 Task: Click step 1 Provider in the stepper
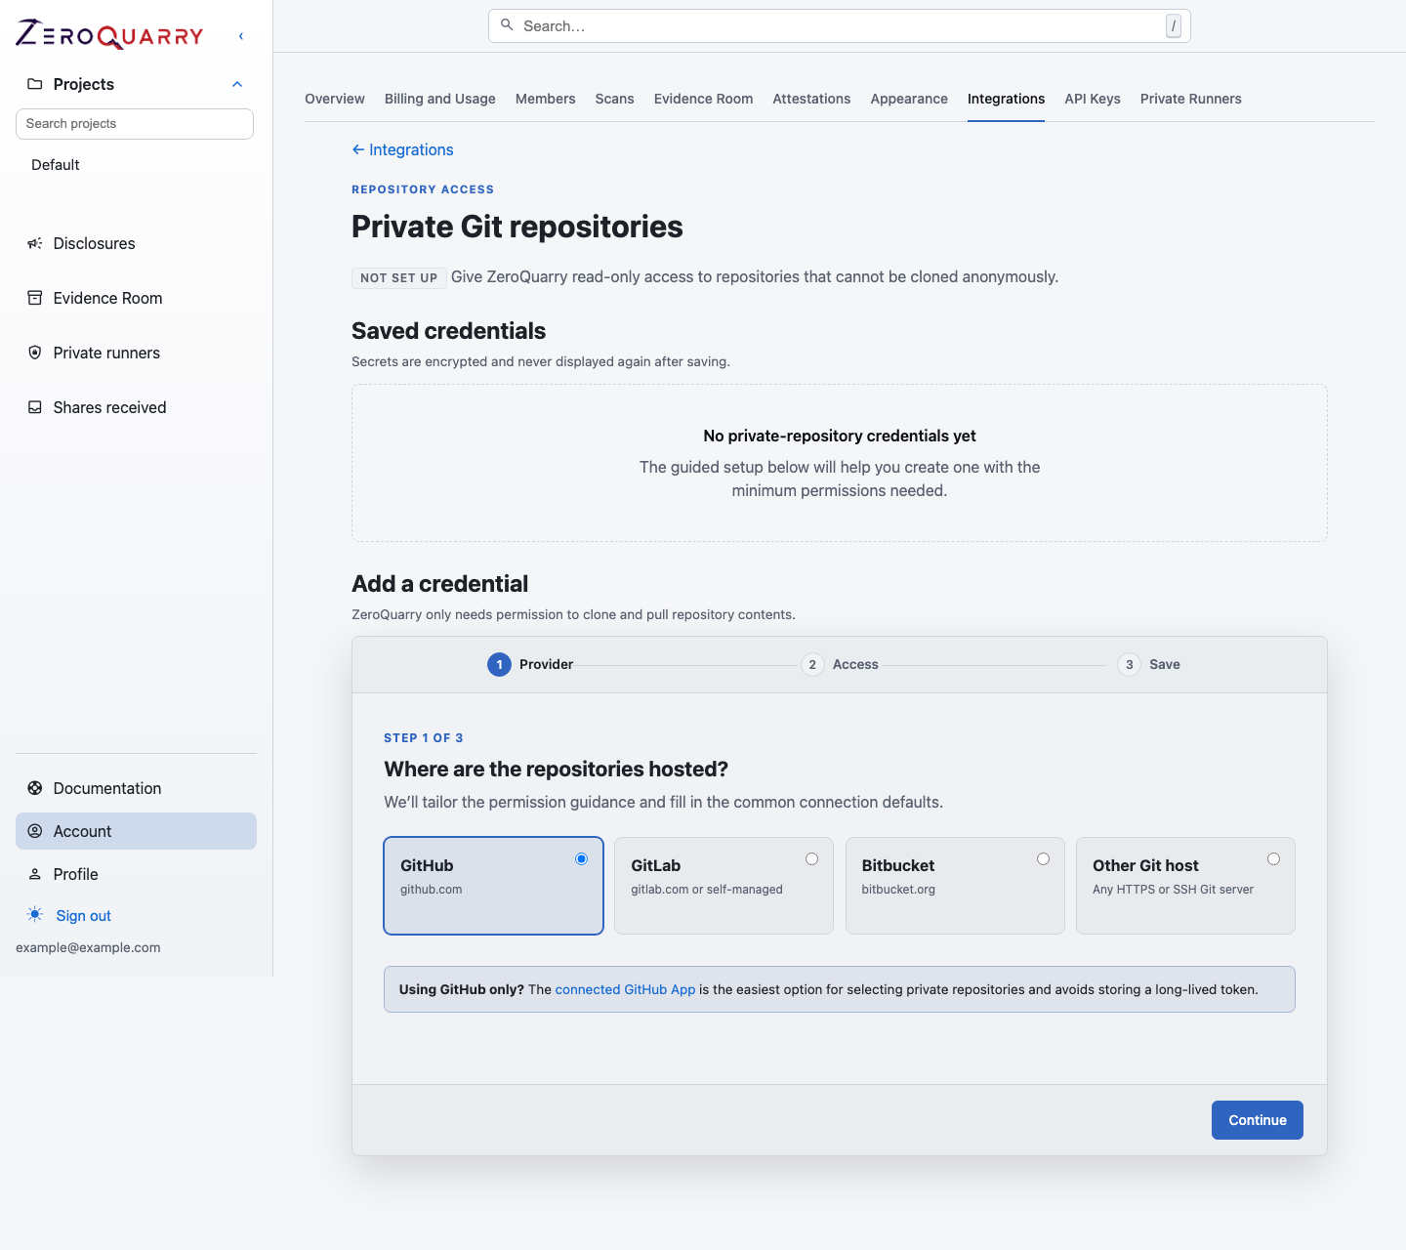[x=530, y=665]
